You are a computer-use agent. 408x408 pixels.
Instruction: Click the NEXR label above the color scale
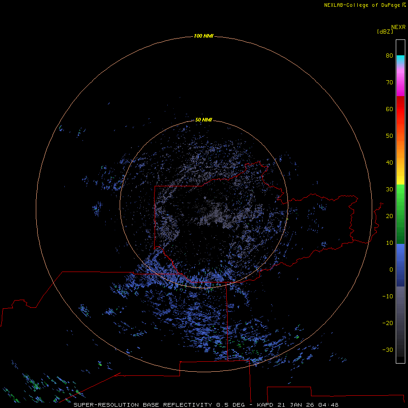(398, 27)
